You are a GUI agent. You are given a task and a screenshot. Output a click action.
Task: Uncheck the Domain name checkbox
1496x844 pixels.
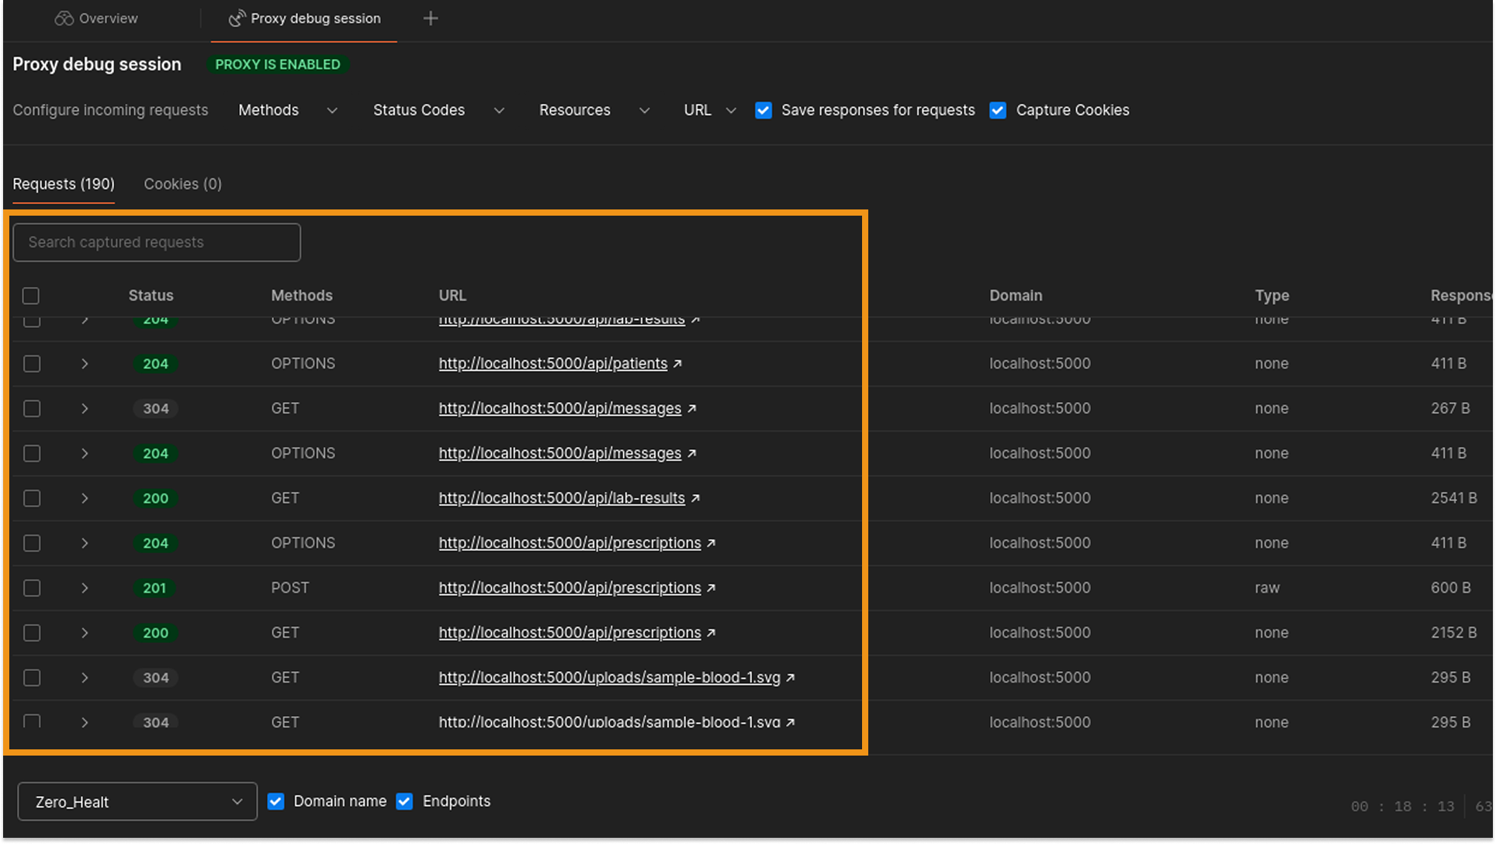pos(275,801)
